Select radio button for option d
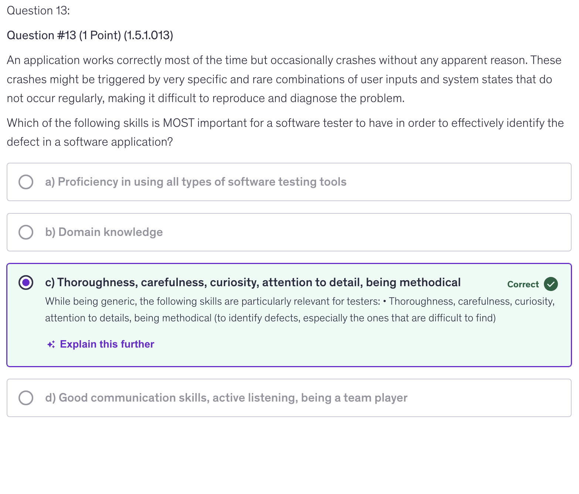The height and width of the screenshot is (494, 579). coord(26,398)
